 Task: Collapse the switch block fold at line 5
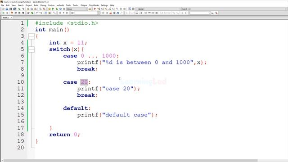(31, 49)
